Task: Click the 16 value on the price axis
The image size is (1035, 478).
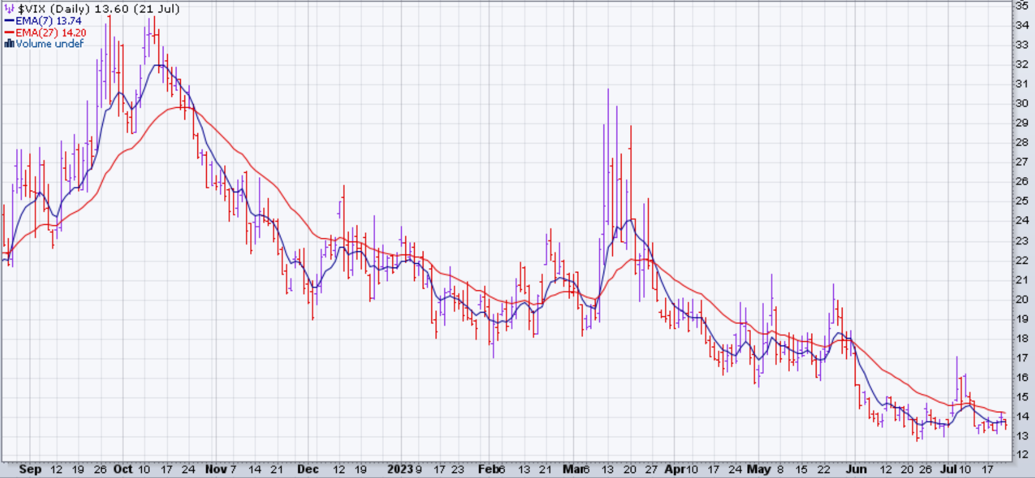Action: tap(1022, 377)
